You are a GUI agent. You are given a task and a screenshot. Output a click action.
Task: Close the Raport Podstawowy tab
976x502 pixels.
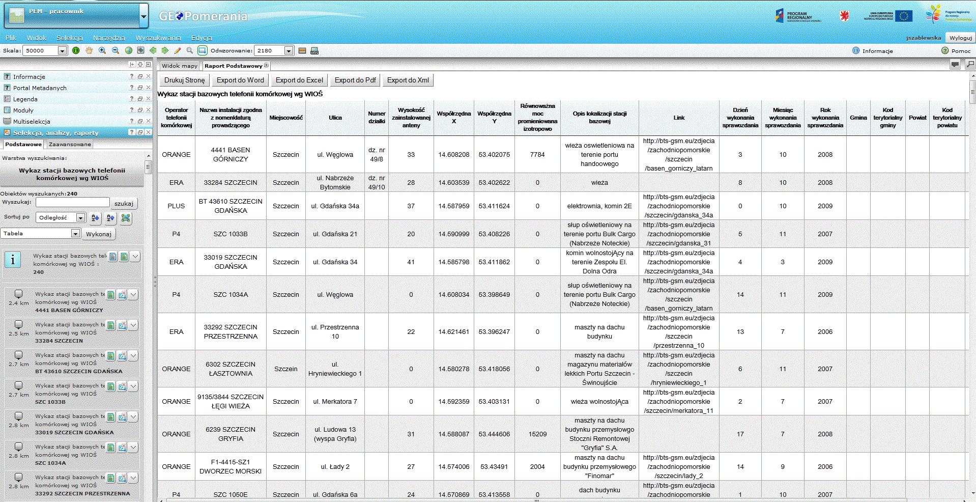tap(266, 65)
